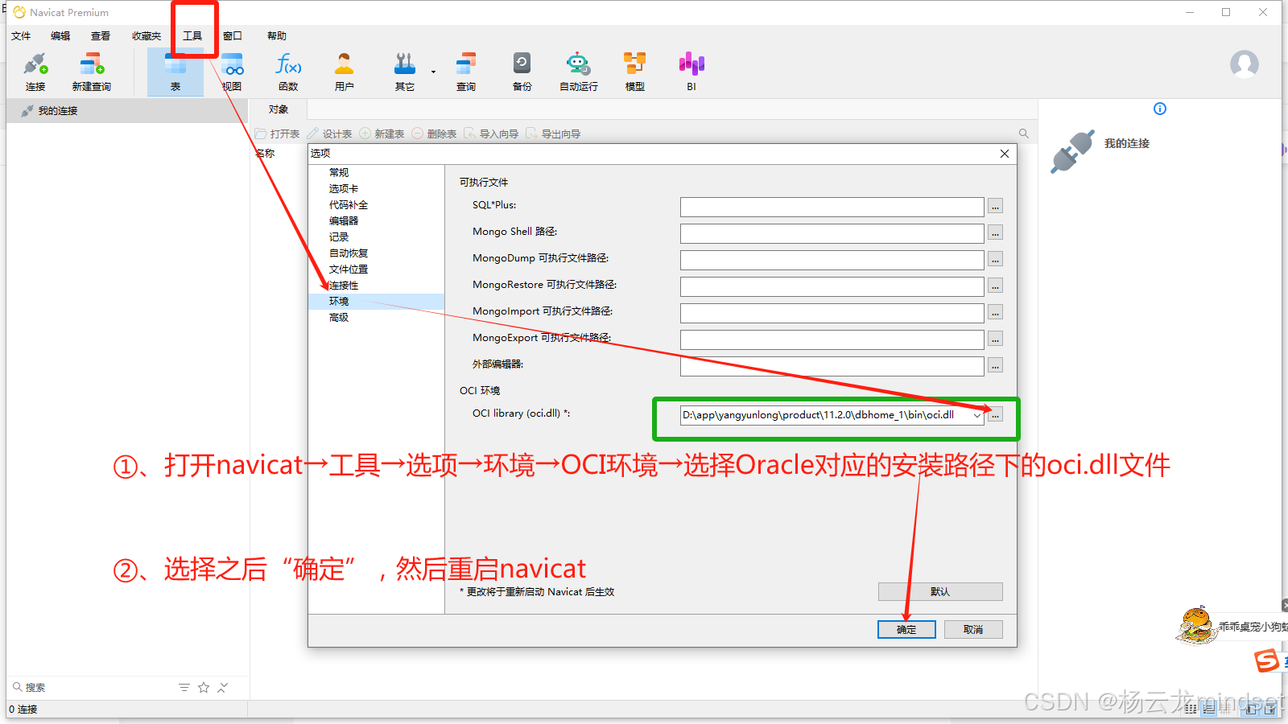Browse for Mongo Shell path
Screen dimensions: 1288x724
[x=996, y=233]
